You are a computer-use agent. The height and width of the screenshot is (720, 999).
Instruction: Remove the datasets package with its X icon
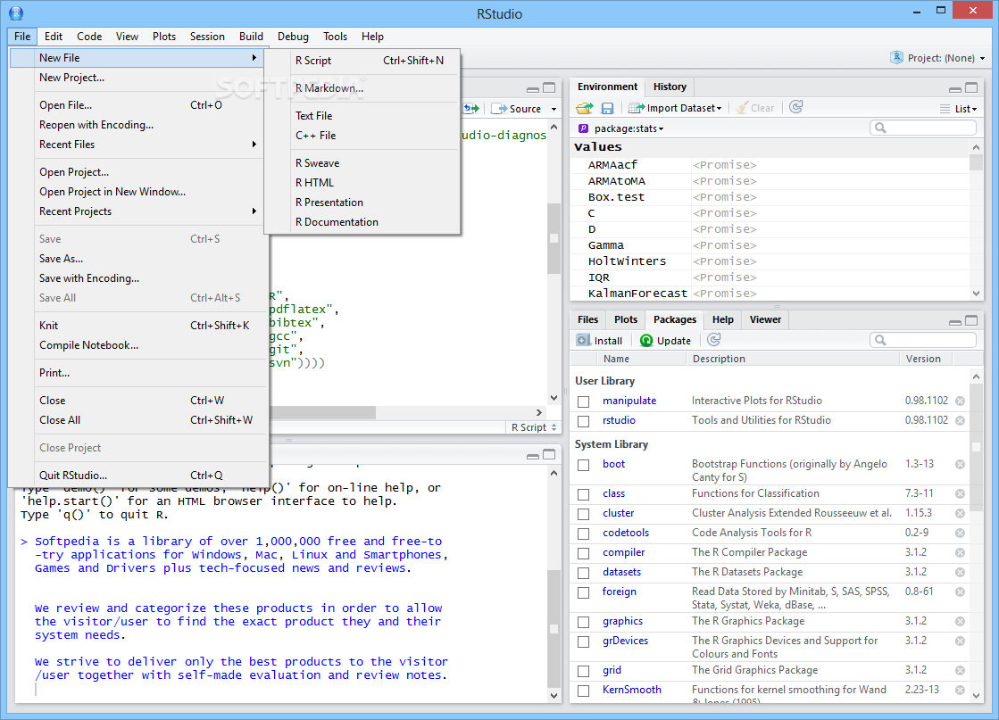960,573
